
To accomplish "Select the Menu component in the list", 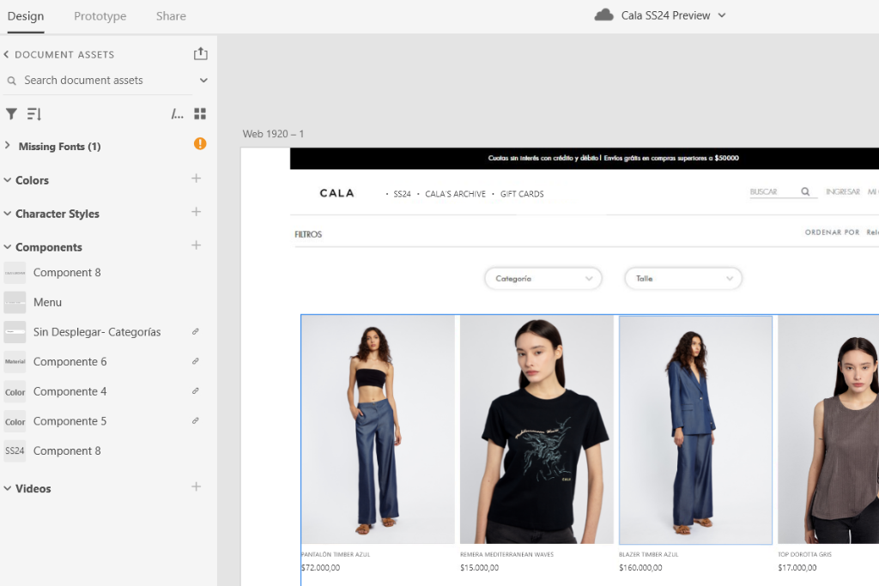I will point(47,302).
